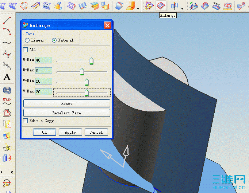
Task: Toggle the All checkbox
Action: [26, 50]
